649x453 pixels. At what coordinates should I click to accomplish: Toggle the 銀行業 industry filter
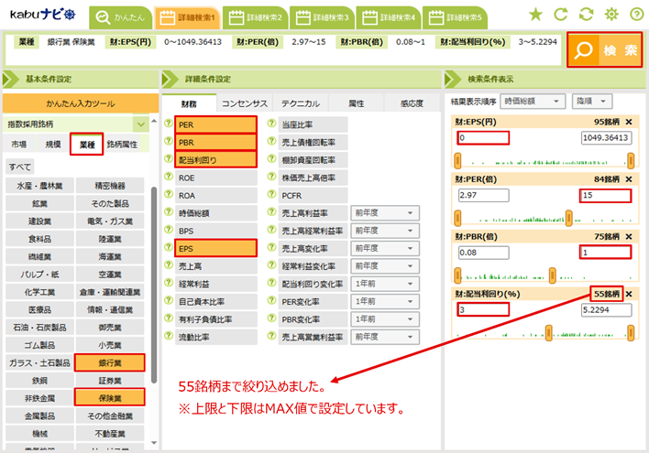pos(109,363)
